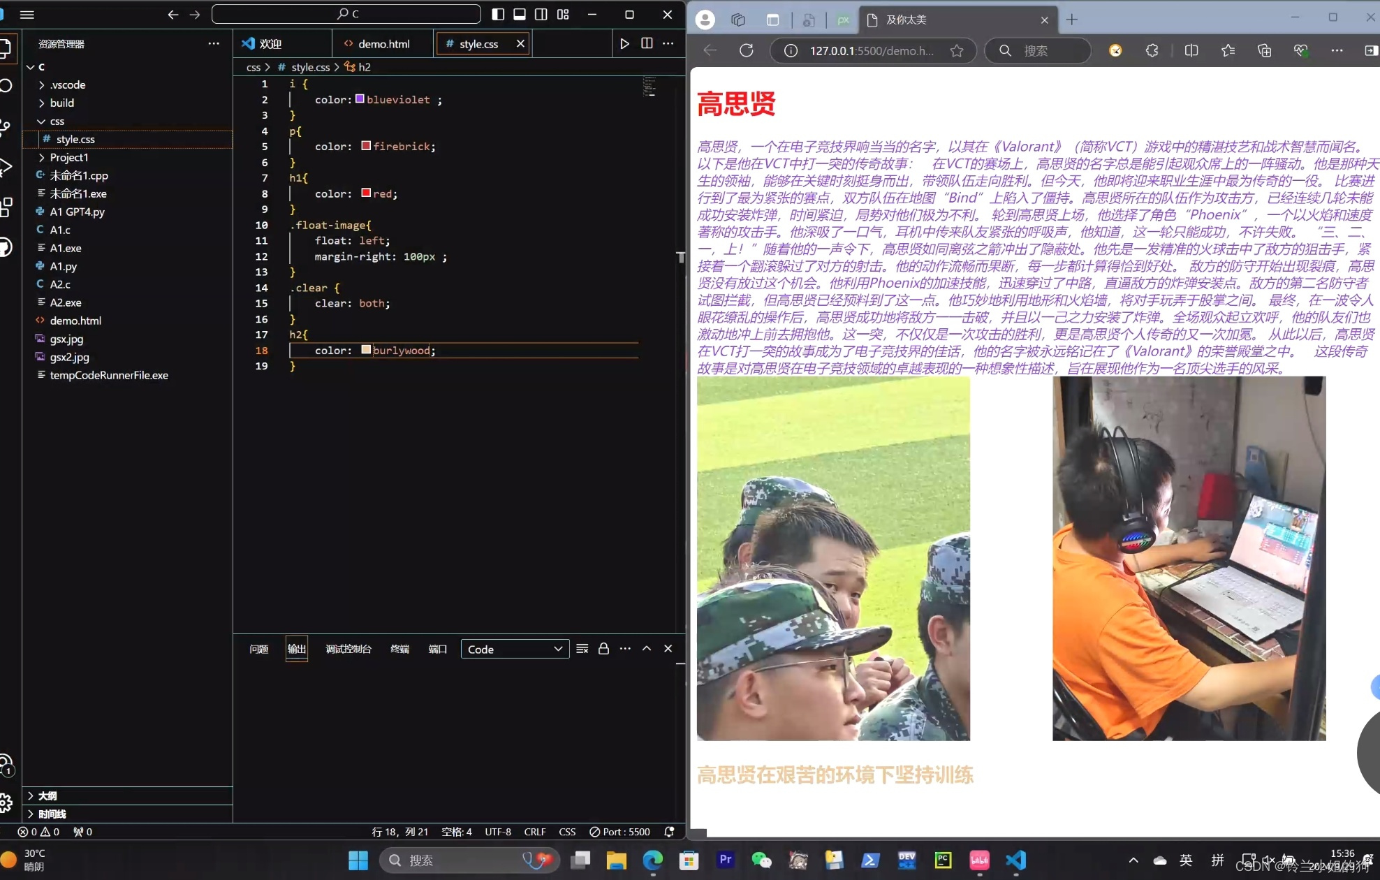The width and height of the screenshot is (1380, 880).
Task: Refresh the browser page
Action: (x=747, y=50)
